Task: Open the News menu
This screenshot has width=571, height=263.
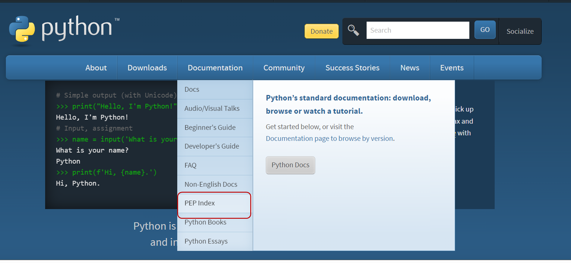Action: [410, 68]
